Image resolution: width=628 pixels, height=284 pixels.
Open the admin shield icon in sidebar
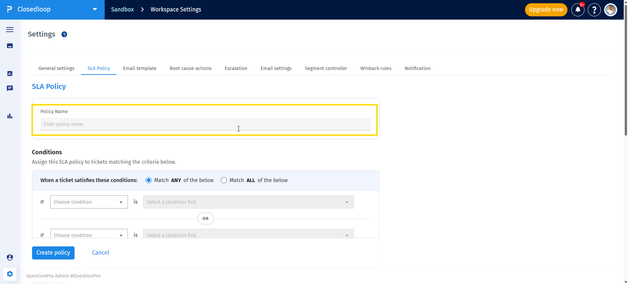click(x=10, y=258)
